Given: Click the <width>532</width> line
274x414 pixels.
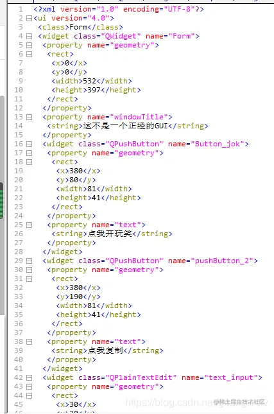Looking at the screenshot, I should point(92,81).
